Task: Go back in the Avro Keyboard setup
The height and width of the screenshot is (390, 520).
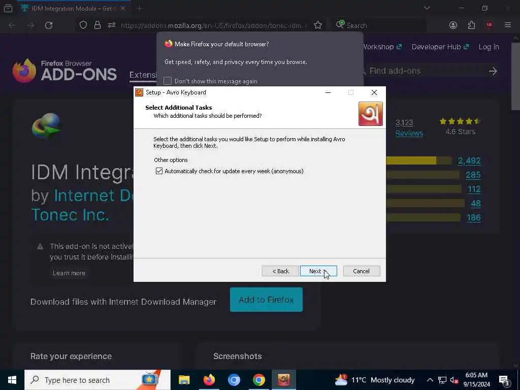Action: (x=280, y=271)
